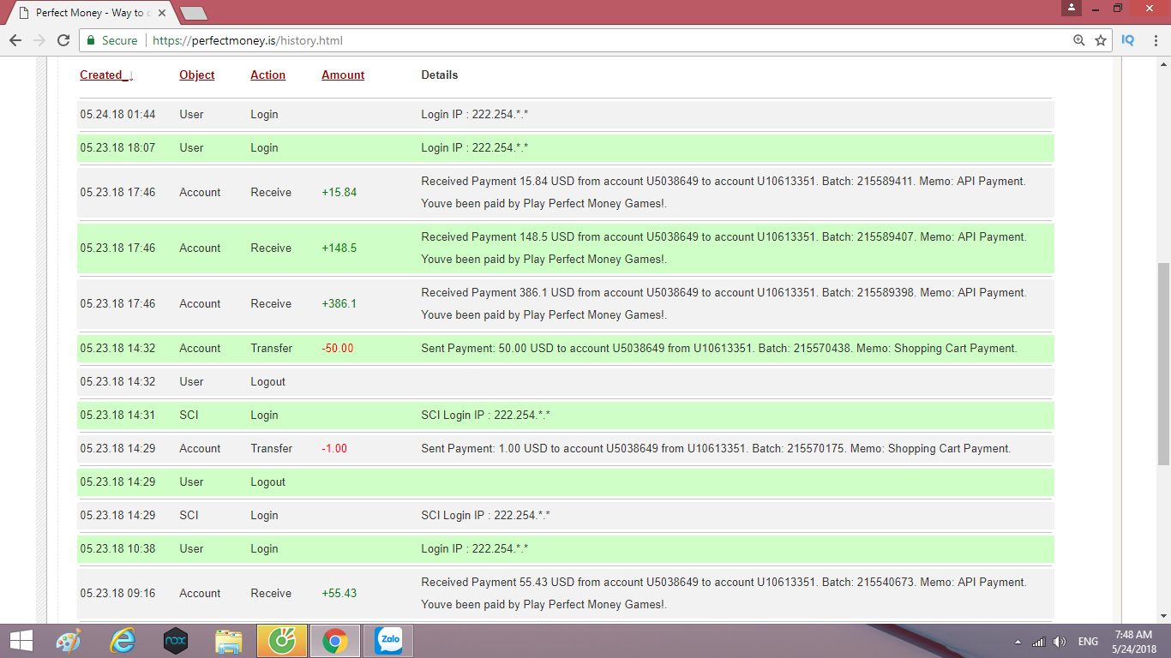The image size is (1171, 658).
Task: Open Coc Coc browser from taskbar
Action: (282, 641)
